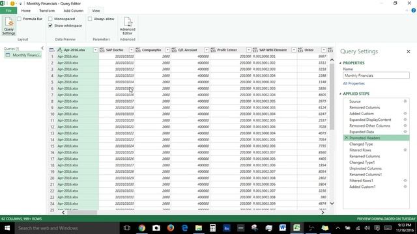Select the Changed Type1 applied step
The image size is (417, 234).
click(x=362, y=162)
